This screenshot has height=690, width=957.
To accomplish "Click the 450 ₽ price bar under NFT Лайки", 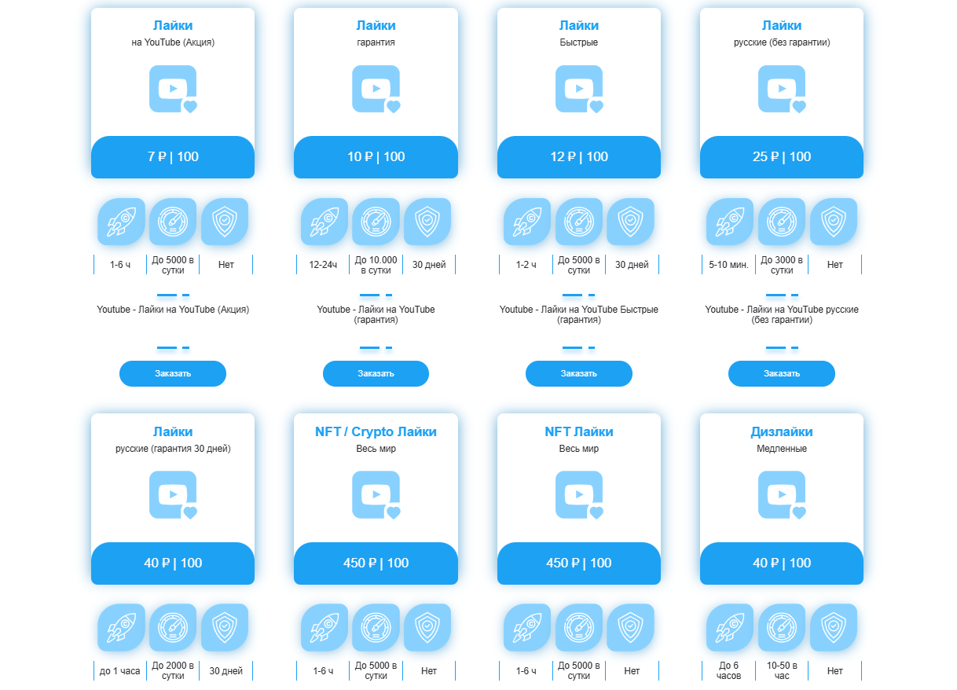I will pos(579,563).
